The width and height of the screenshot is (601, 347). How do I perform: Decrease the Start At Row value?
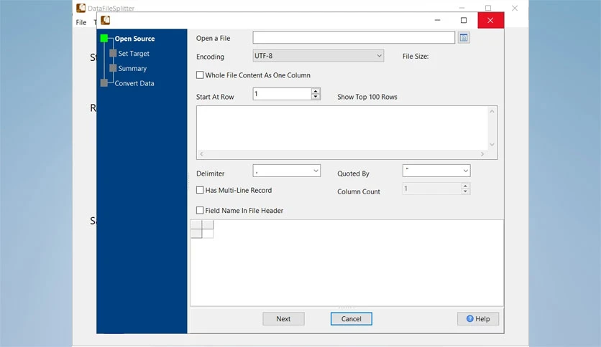[316, 97]
